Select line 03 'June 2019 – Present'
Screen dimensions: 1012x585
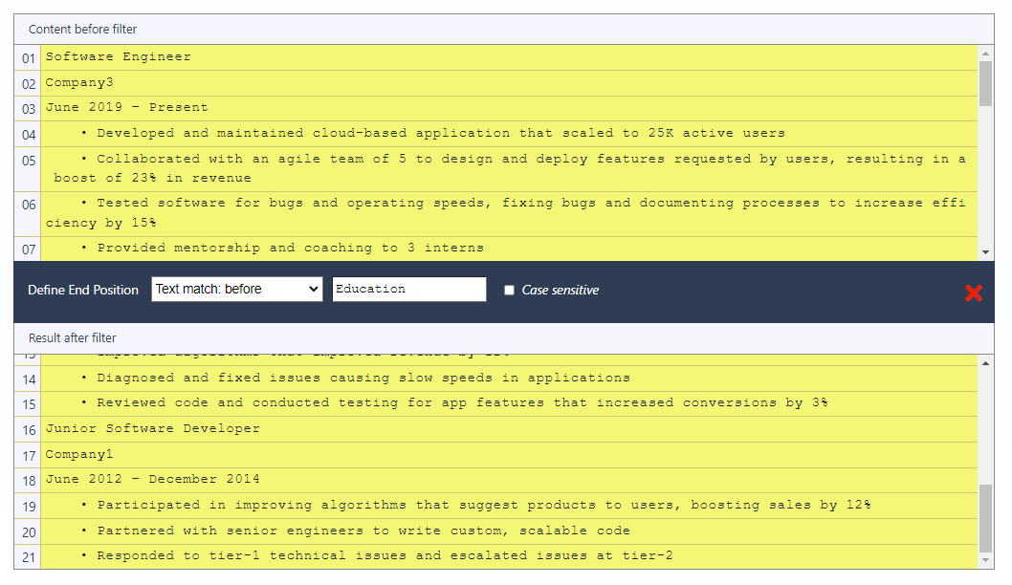[126, 108]
